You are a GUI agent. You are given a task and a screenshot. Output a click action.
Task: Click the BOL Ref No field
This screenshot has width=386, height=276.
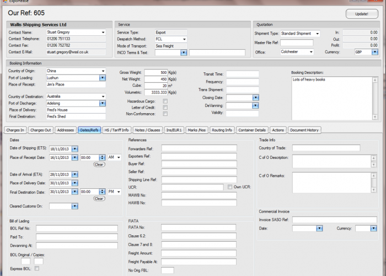[77, 229]
